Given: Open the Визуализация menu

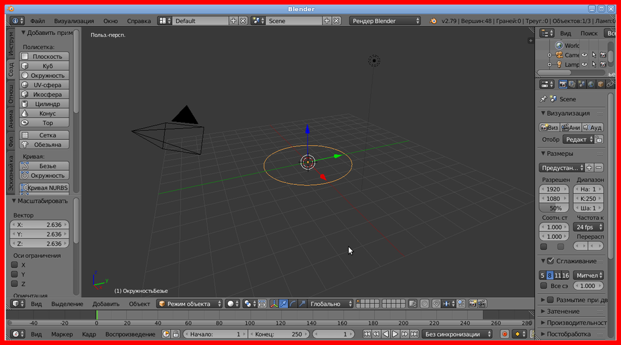Looking at the screenshot, I should pyautogui.click(x=74, y=21).
